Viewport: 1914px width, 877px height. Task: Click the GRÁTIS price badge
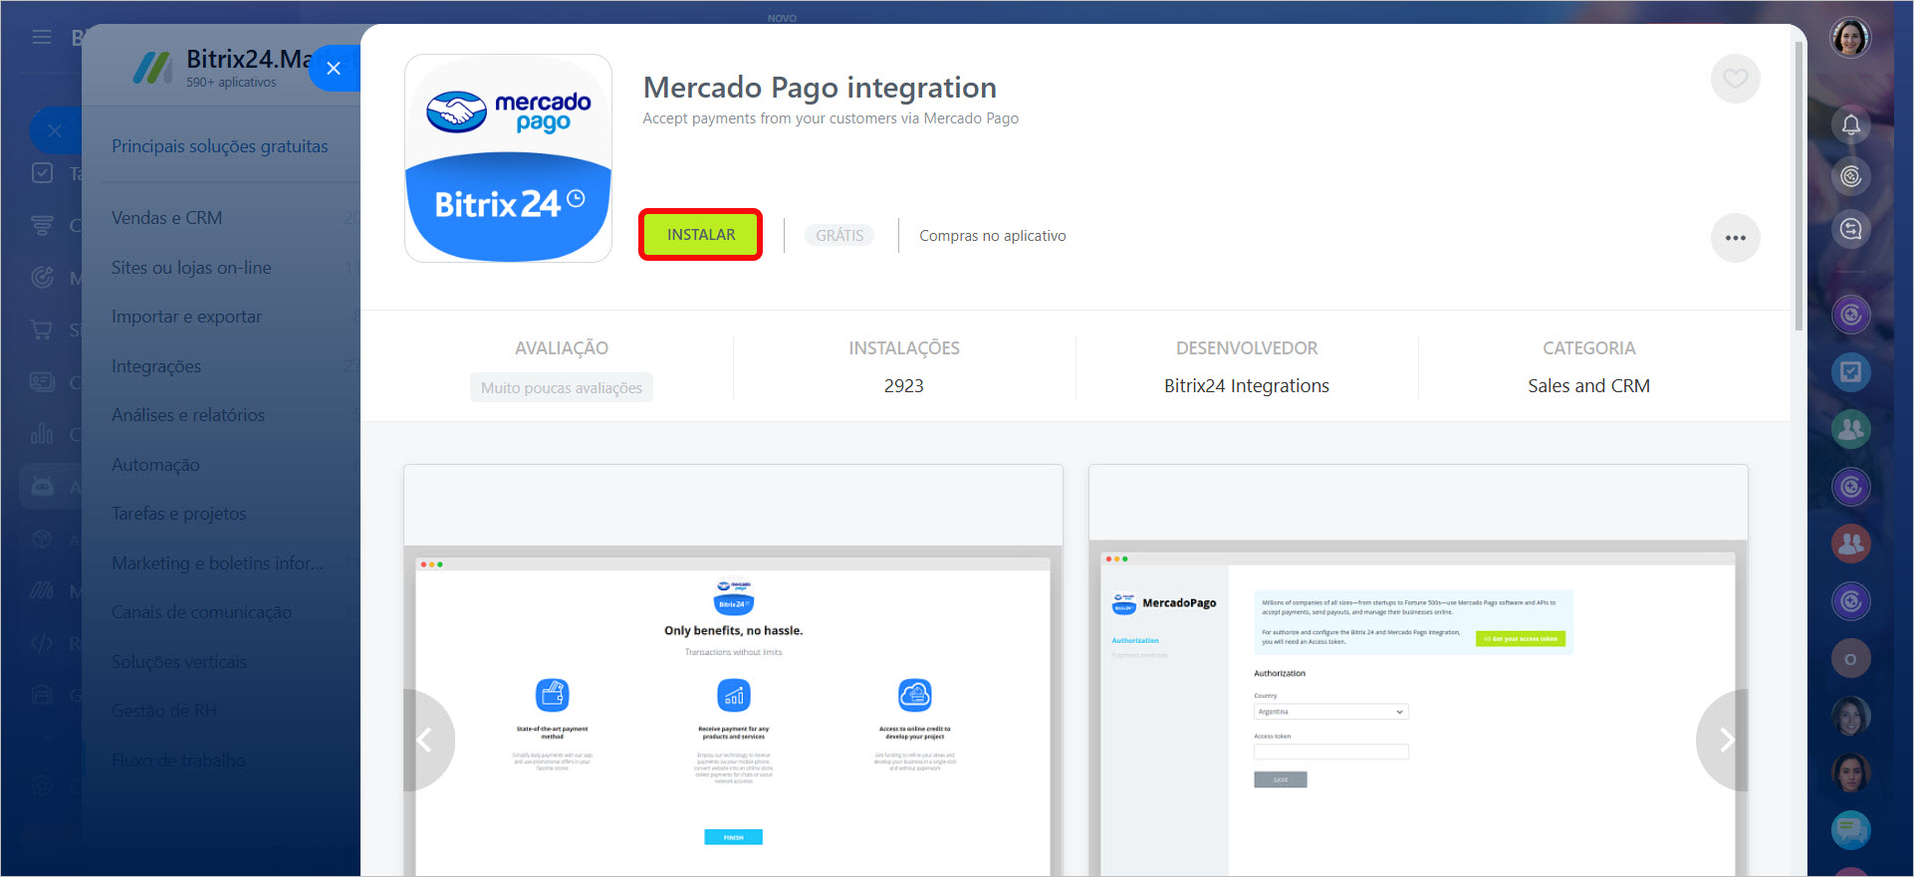[x=839, y=236]
